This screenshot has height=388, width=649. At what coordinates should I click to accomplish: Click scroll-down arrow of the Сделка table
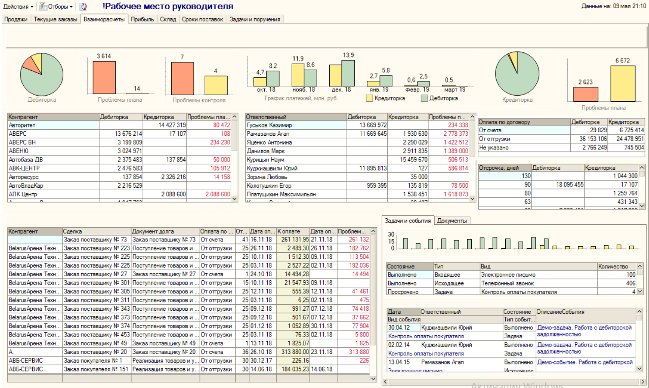373,378
